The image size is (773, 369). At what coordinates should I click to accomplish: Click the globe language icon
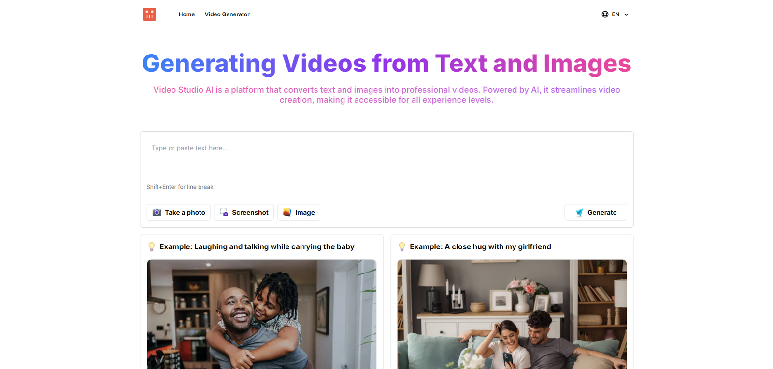pyautogui.click(x=605, y=14)
